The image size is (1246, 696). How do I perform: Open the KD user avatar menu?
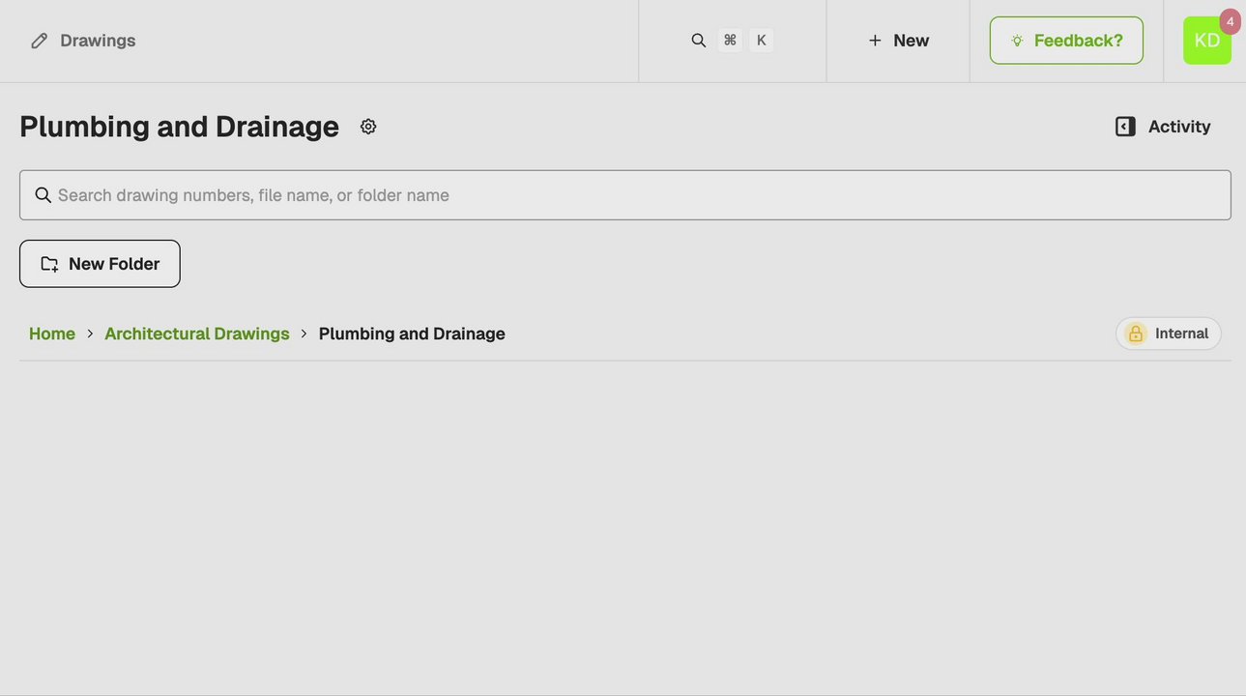tap(1206, 41)
